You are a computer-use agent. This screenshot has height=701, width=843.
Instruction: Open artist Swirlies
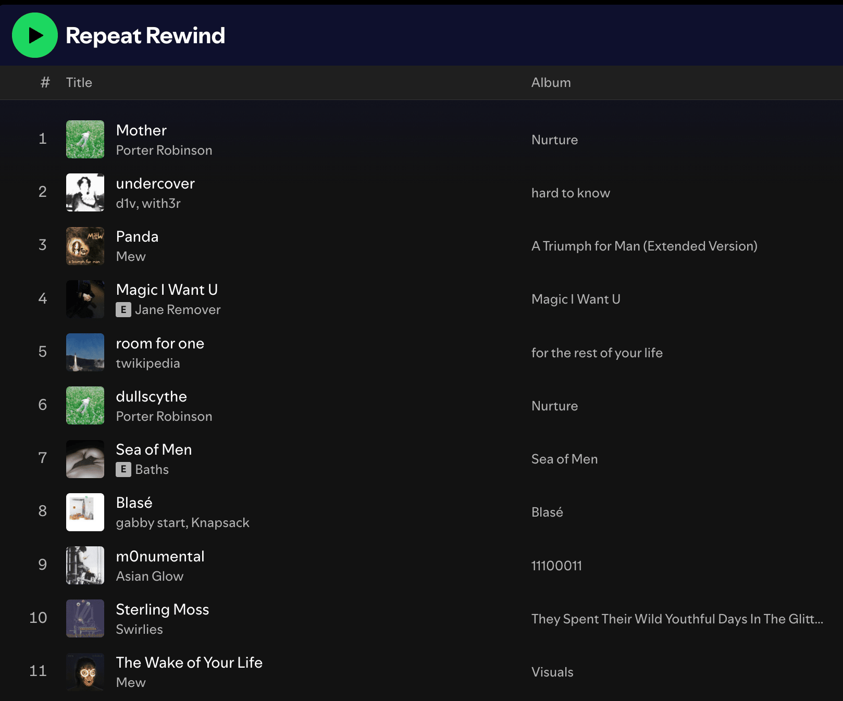click(x=139, y=630)
